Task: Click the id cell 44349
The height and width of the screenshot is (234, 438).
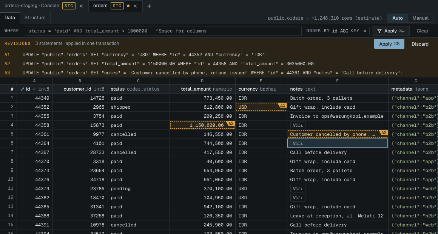Action: coord(35,98)
